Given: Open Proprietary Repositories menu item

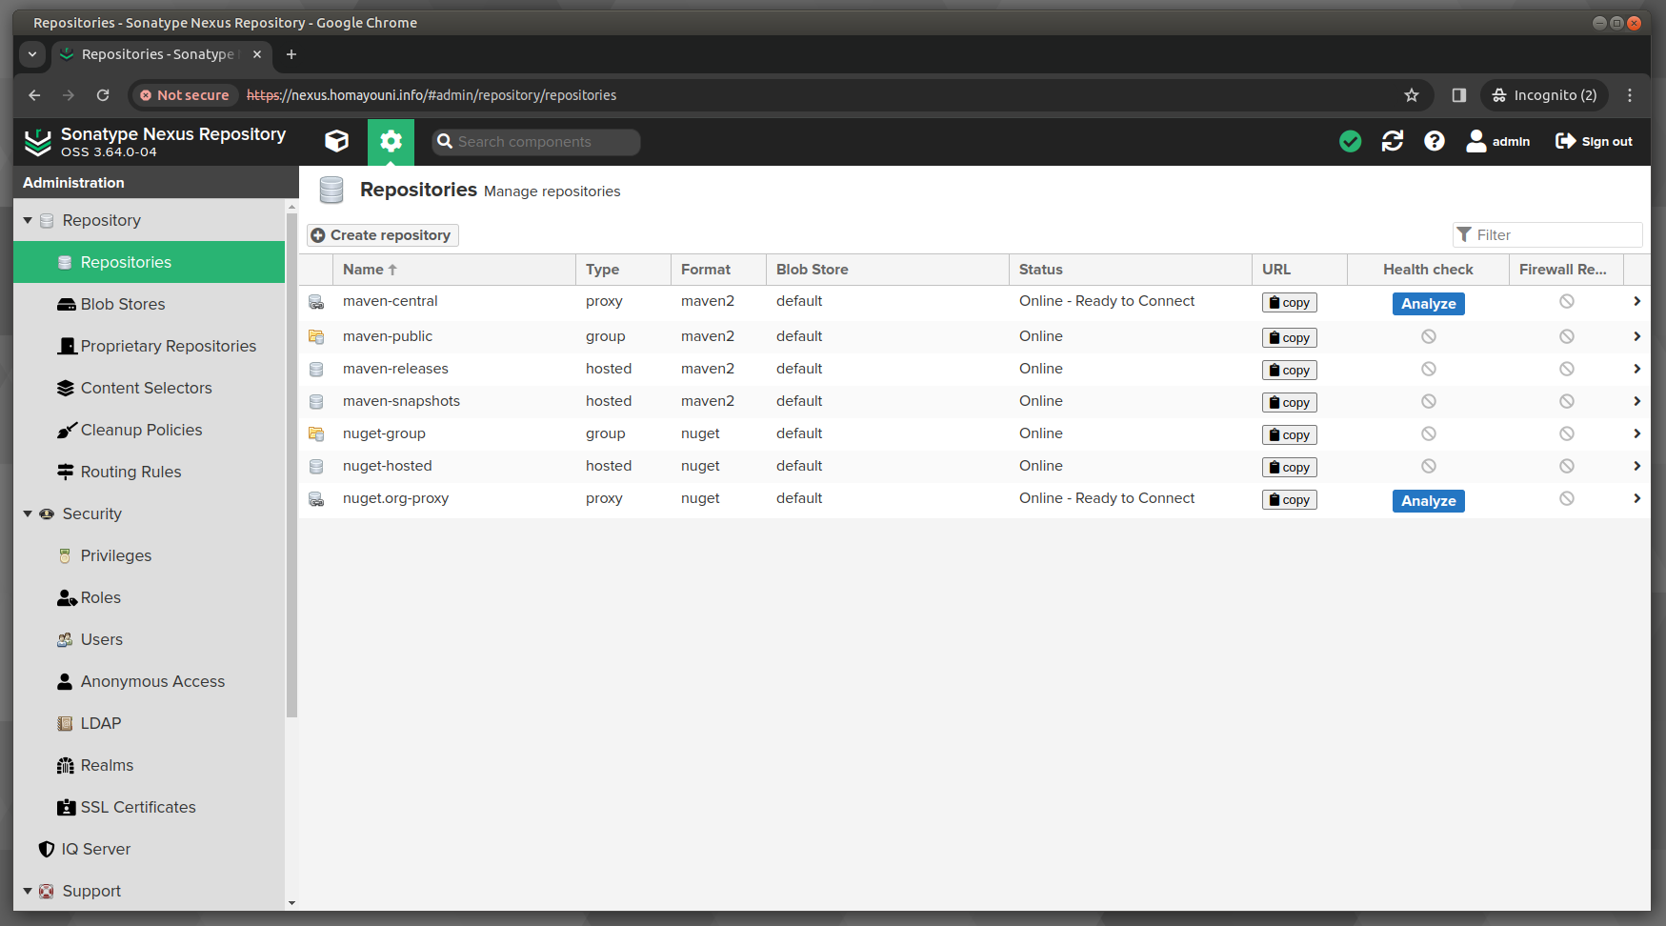Looking at the screenshot, I should coord(149,346).
